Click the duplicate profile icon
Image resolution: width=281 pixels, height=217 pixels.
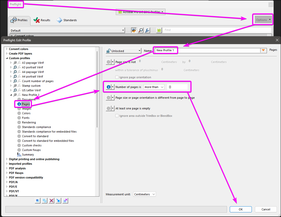pyautogui.click(x=44, y=201)
